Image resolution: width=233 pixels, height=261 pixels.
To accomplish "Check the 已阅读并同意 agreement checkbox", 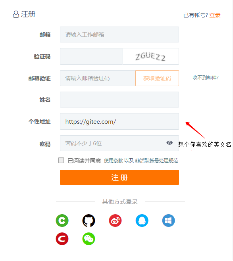I will (61, 160).
